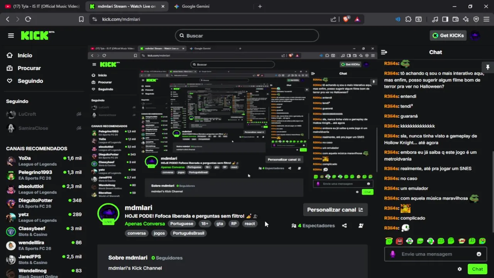The height and width of the screenshot is (278, 494).
Task: Reload the page
Action: [x=28, y=19]
